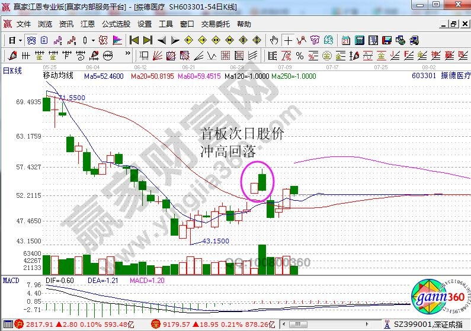Open the 交易委托 menu
This screenshot has width=471, height=331.
point(216,24)
